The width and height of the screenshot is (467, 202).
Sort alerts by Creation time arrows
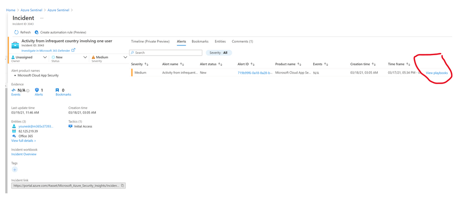tap(374, 64)
